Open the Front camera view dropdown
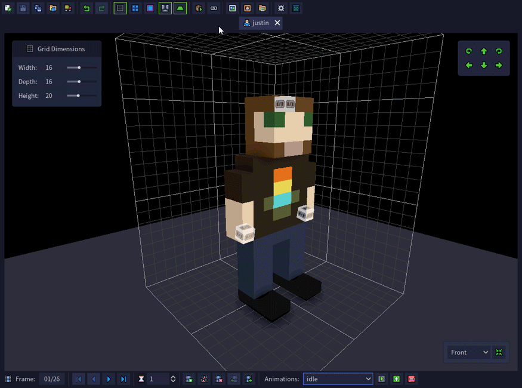This screenshot has width=522, height=388. tap(469, 352)
